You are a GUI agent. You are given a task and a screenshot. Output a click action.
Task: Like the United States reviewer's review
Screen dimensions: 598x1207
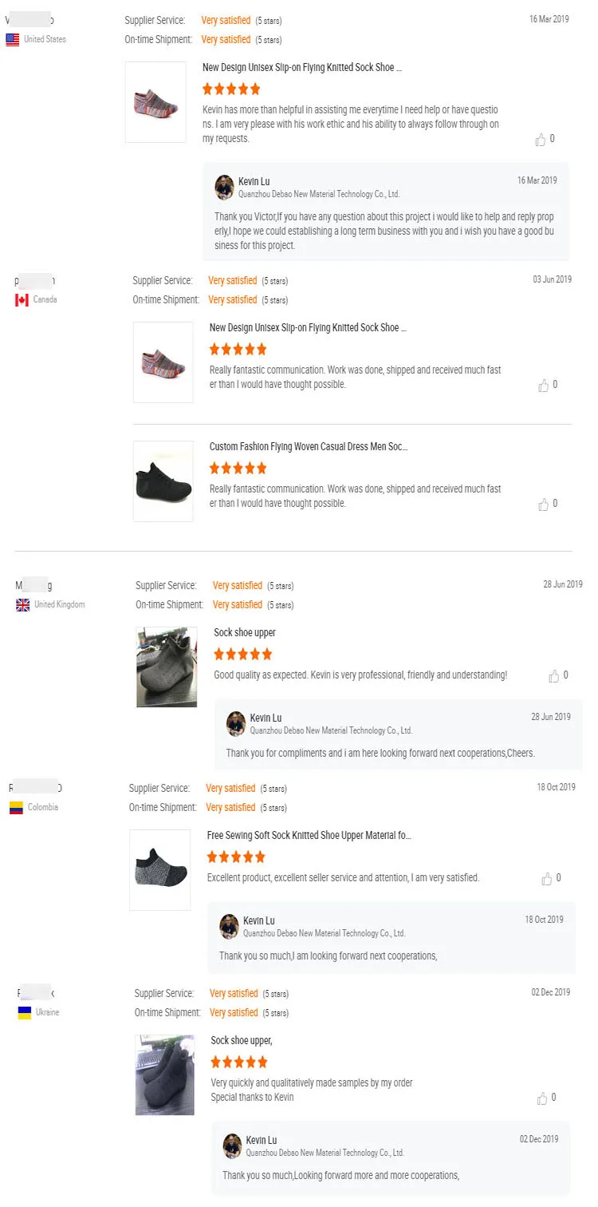(x=541, y=140)
